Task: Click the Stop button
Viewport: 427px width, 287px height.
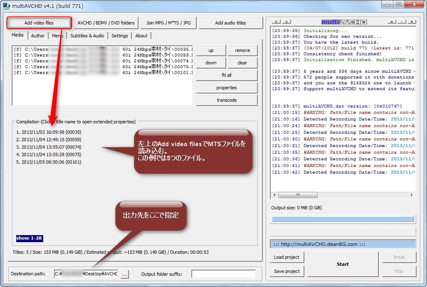Action: coord(399,271)
